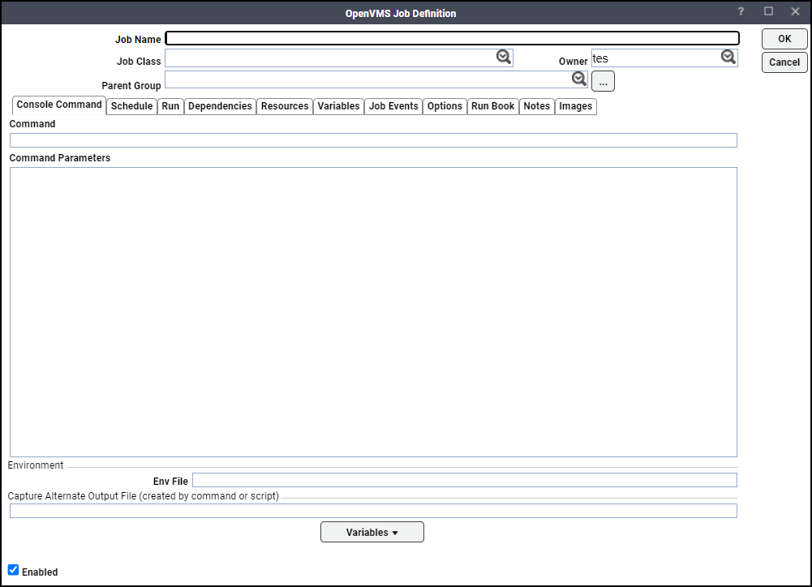The width and height of the screenshot is (812, 587).
Task: Click the Parent Group lookup magnifier icon
Action: pyautogui.click(x=578, y=79)
